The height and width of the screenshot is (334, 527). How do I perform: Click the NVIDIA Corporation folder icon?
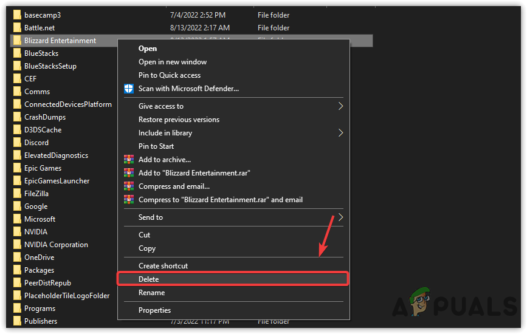17,245
